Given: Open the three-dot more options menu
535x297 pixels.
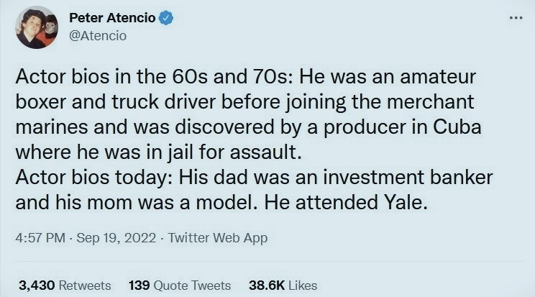Looking at the screenshot, I should click(515, 18).
